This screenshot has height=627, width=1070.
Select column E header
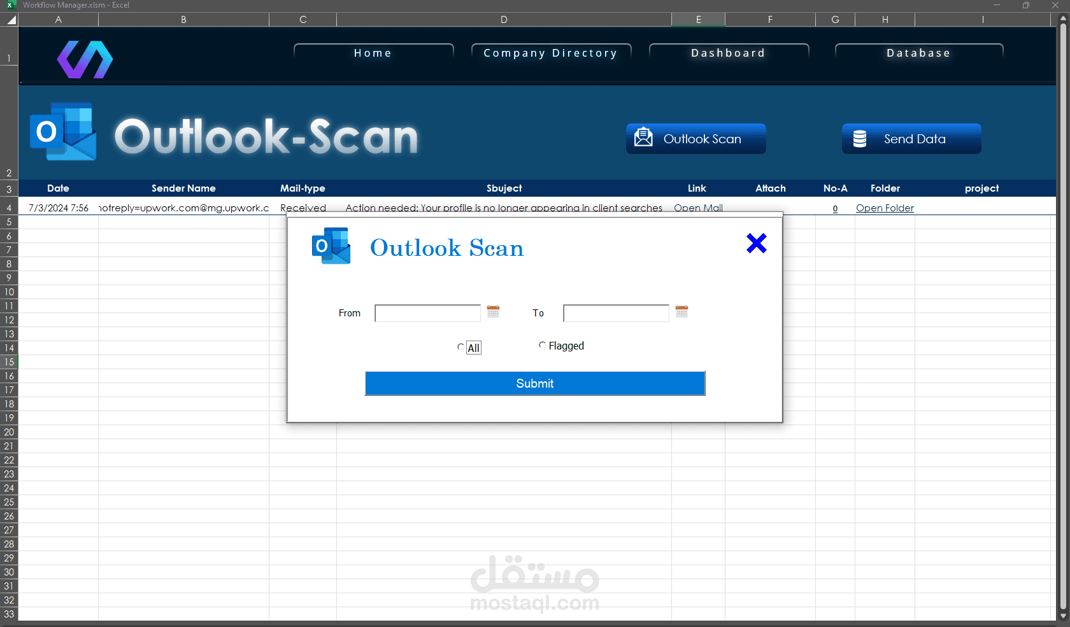coord(699,20)
